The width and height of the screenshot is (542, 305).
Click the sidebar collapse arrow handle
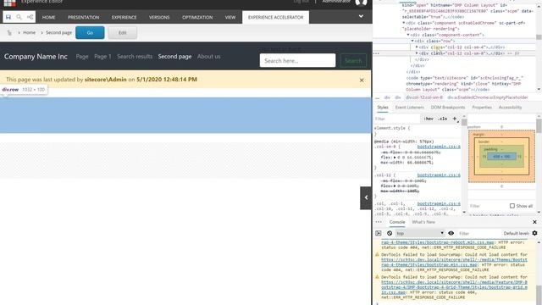[x=366, y=197]
